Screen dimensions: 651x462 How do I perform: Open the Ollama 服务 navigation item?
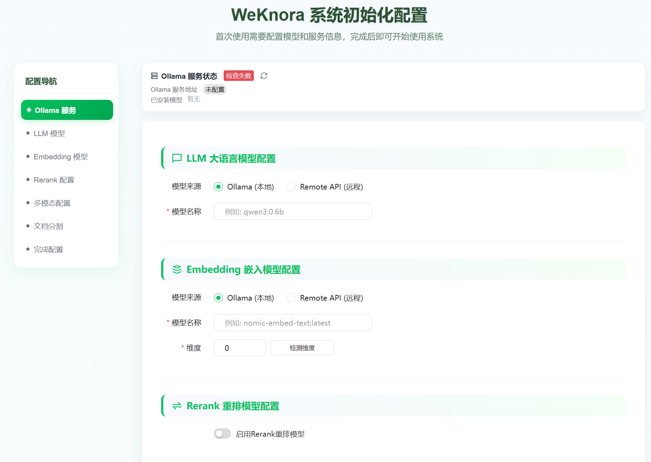pyautogui.click(x=67, y=110)
